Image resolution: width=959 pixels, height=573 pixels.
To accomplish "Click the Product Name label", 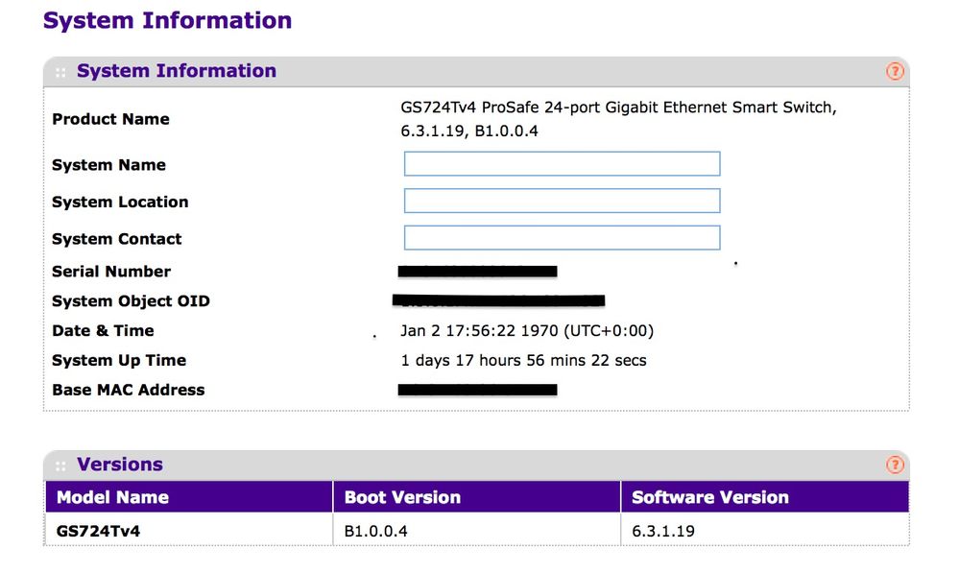I will (110, 119).
